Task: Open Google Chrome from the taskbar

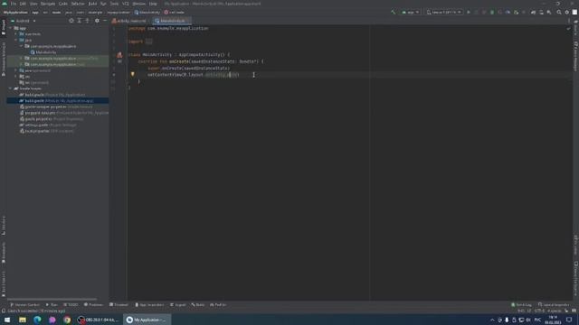Action: click(67, 320)
